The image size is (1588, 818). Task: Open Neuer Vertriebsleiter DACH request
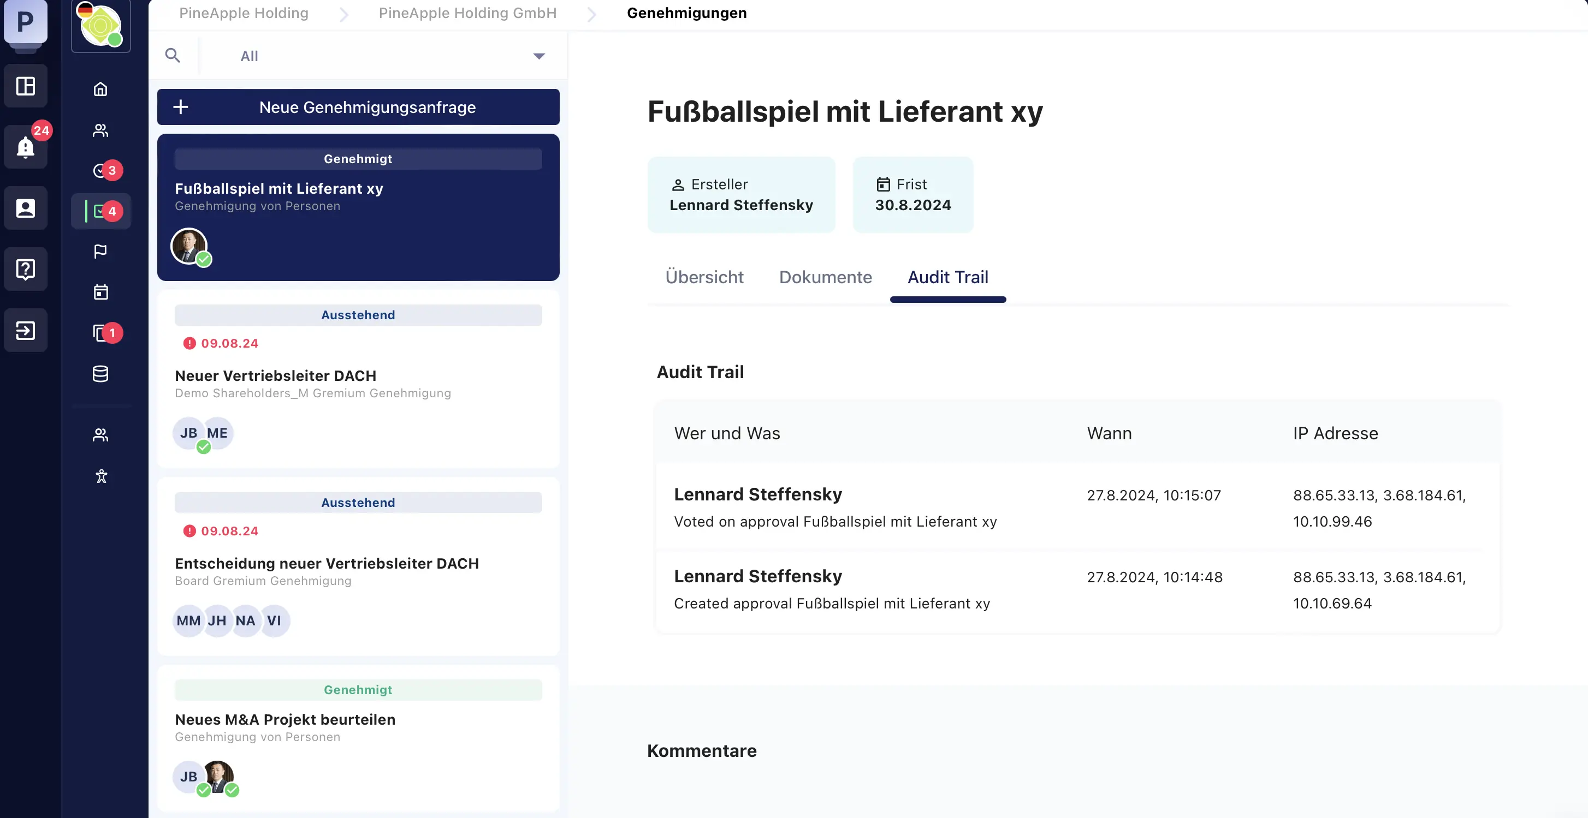pyautogui.click(x=358, y=379)
